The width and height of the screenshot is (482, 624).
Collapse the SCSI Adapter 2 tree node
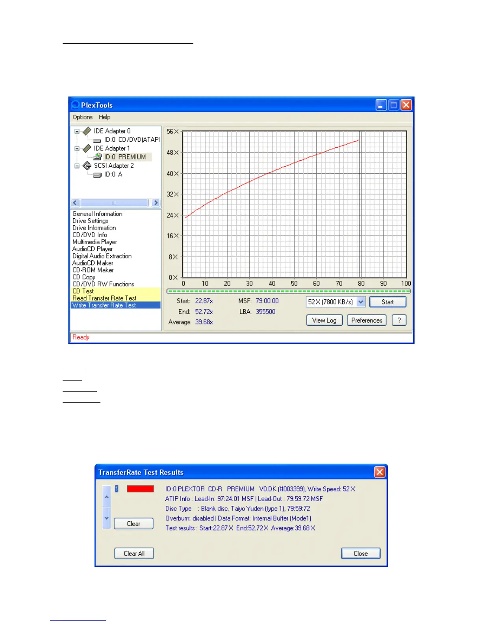pyautogui.click(x=77, y=166)
